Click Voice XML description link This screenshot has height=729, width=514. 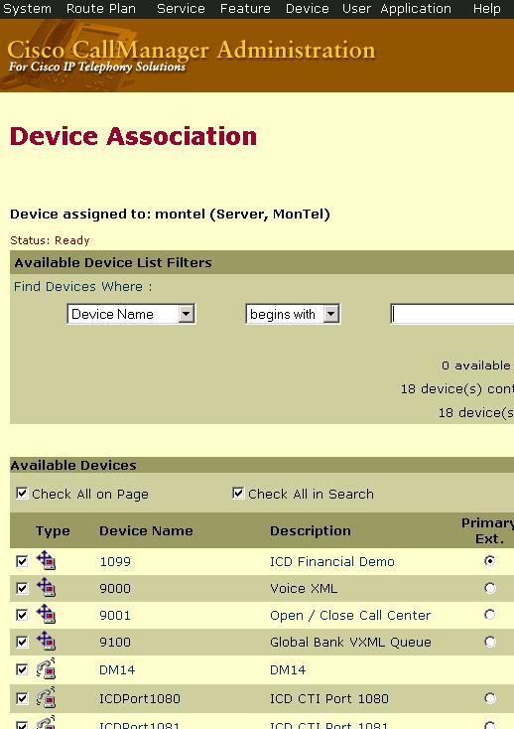pos(304,589)
